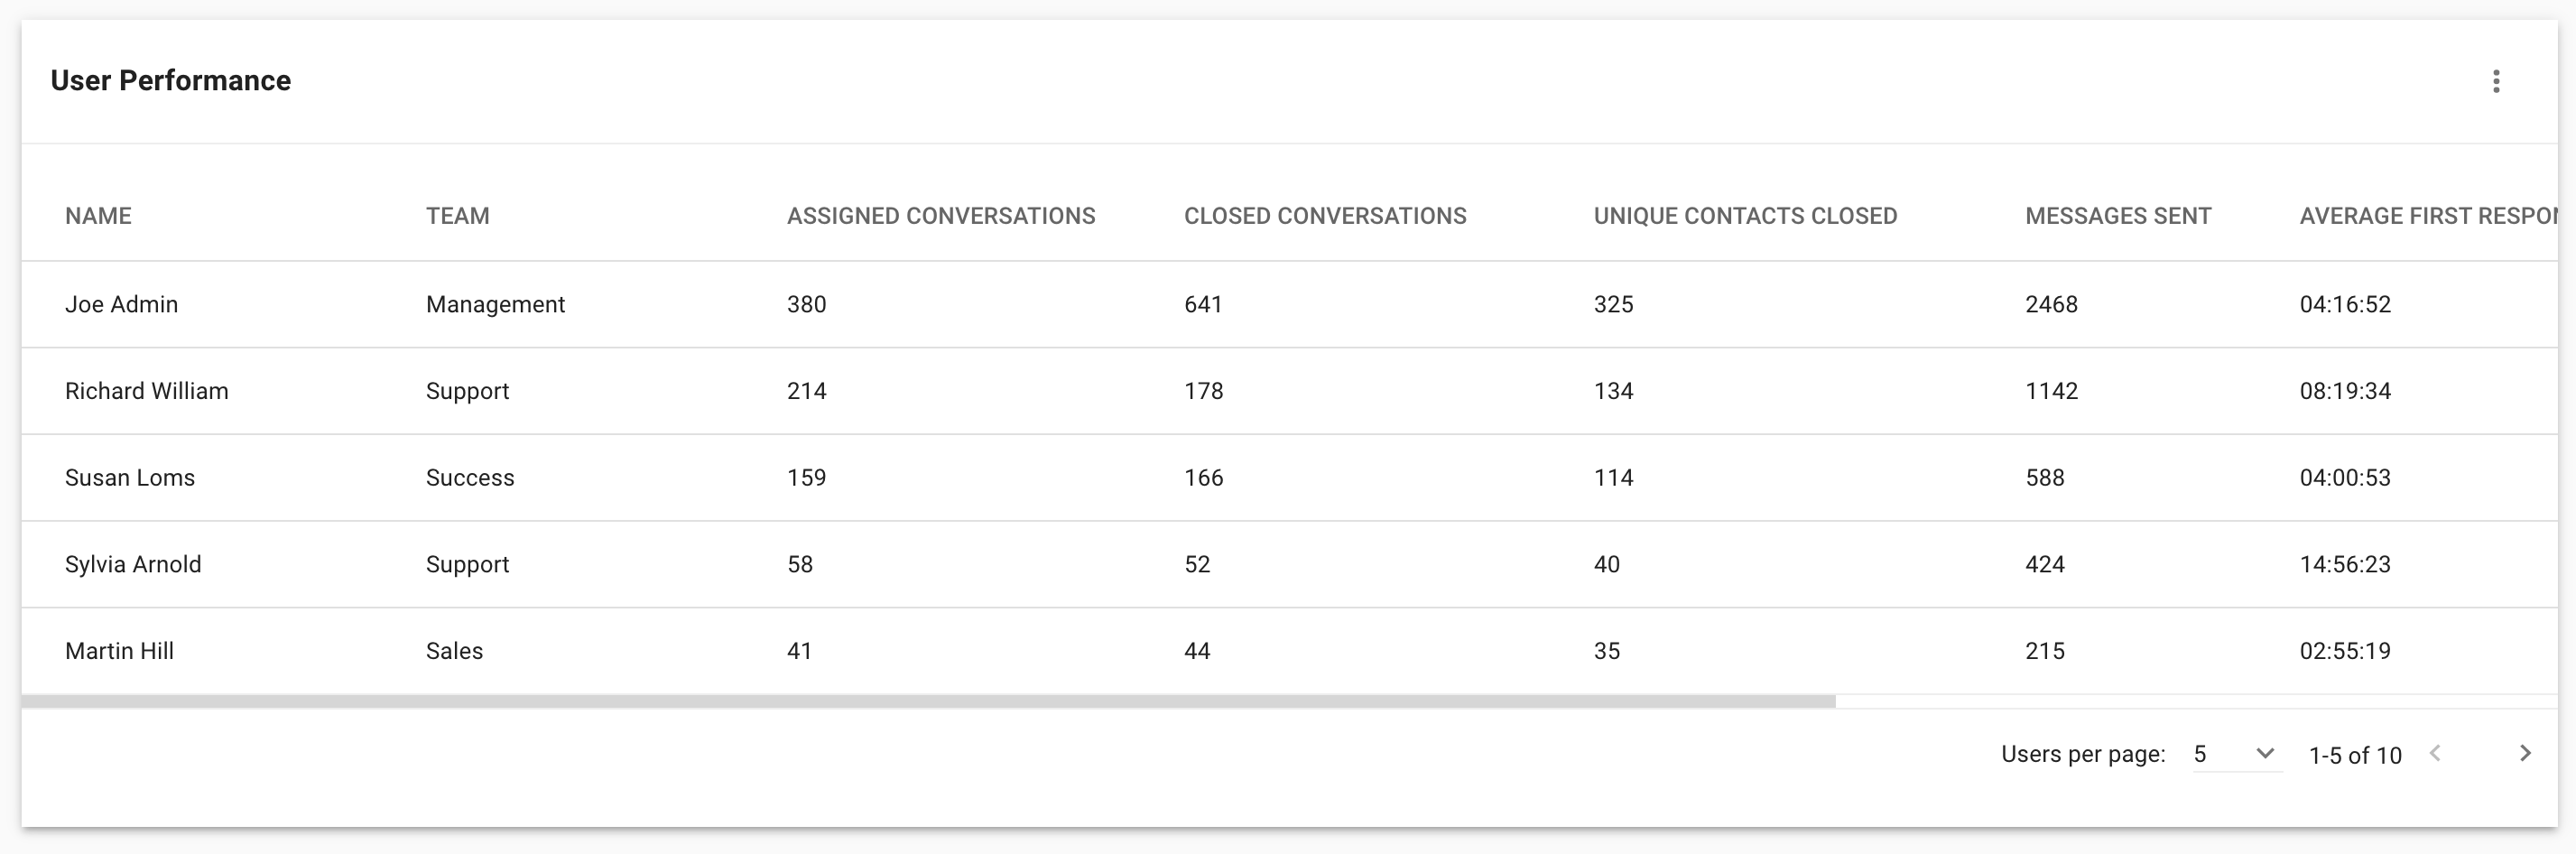Select the Susan Loms row
Image resolution: width=2576 pixels, height=854 pixels.
coord(1290,478)
